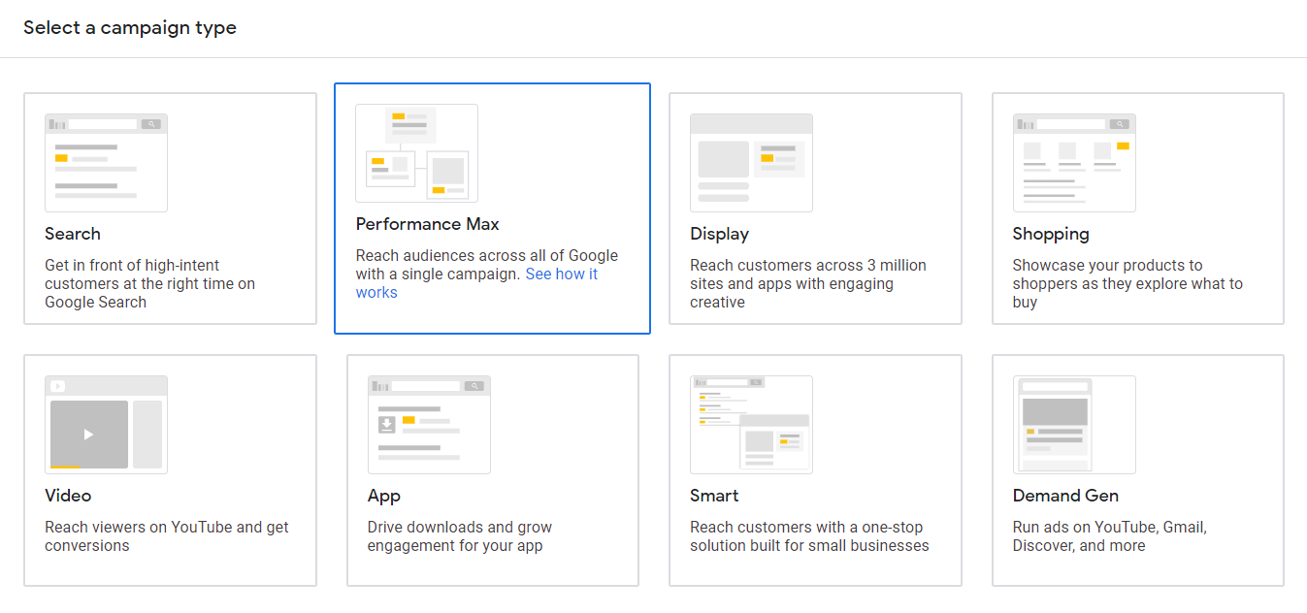1307x613 pixels.
Task: Click the Video campaign illustration icon
Action: coord(106,425)
